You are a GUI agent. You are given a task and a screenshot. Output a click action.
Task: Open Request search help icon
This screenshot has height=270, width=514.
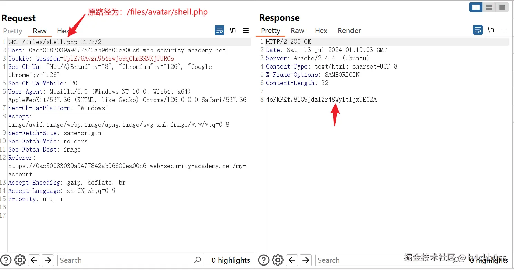6,260
